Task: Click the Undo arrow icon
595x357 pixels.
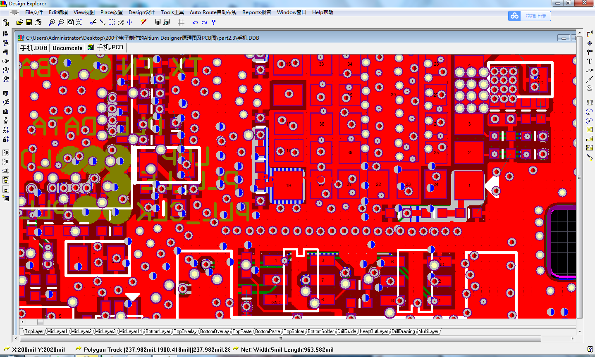Action: (x=195, y=22)
